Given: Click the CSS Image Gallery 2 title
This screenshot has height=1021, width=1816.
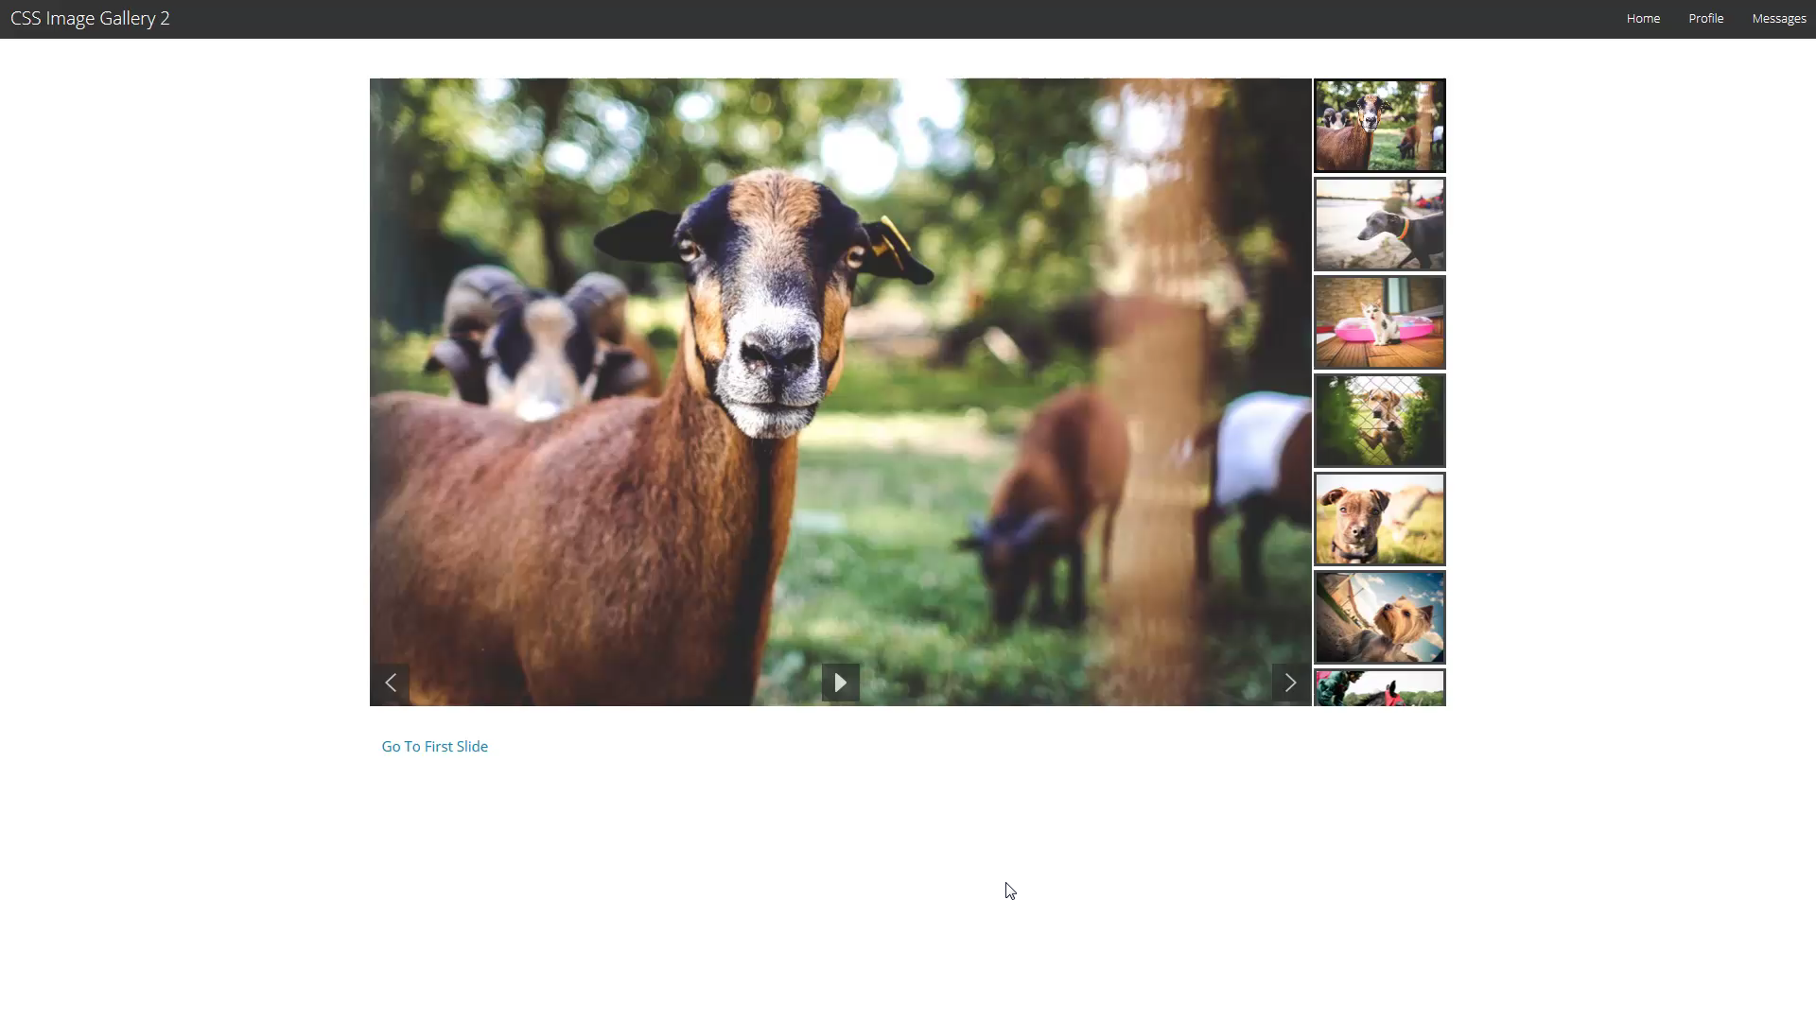Looking at the screenshot, I should click(90, 19).
